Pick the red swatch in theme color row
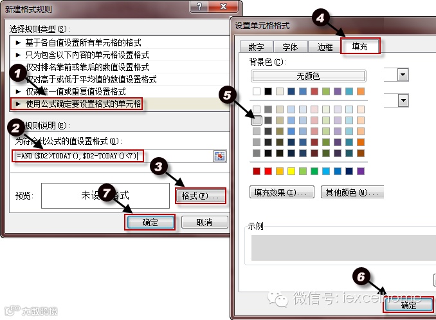 pyautogui.click(x=314, y=91)
